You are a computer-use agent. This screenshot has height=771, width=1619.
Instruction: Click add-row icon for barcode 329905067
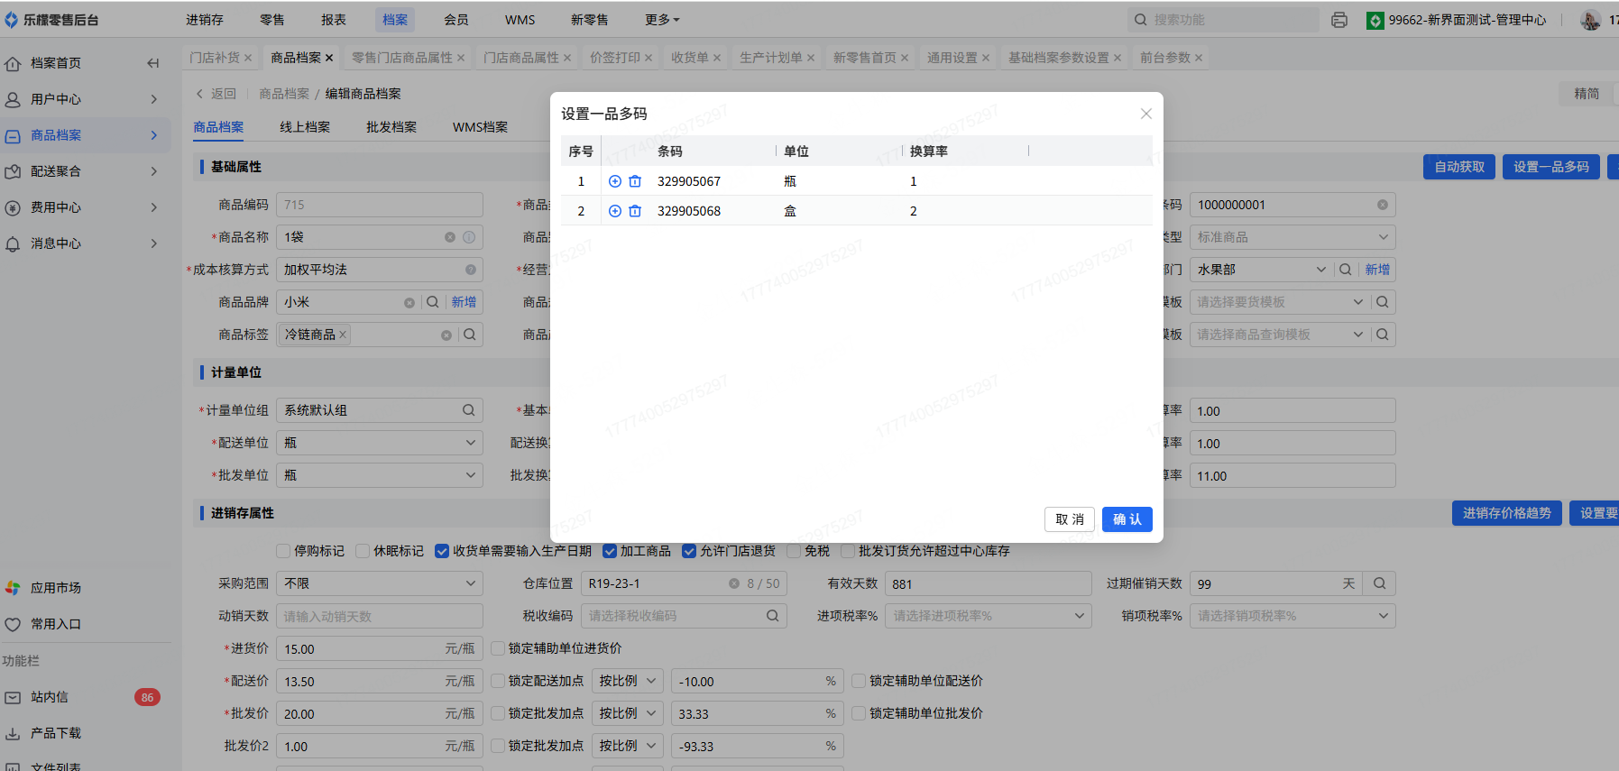[x=615, y=181]
